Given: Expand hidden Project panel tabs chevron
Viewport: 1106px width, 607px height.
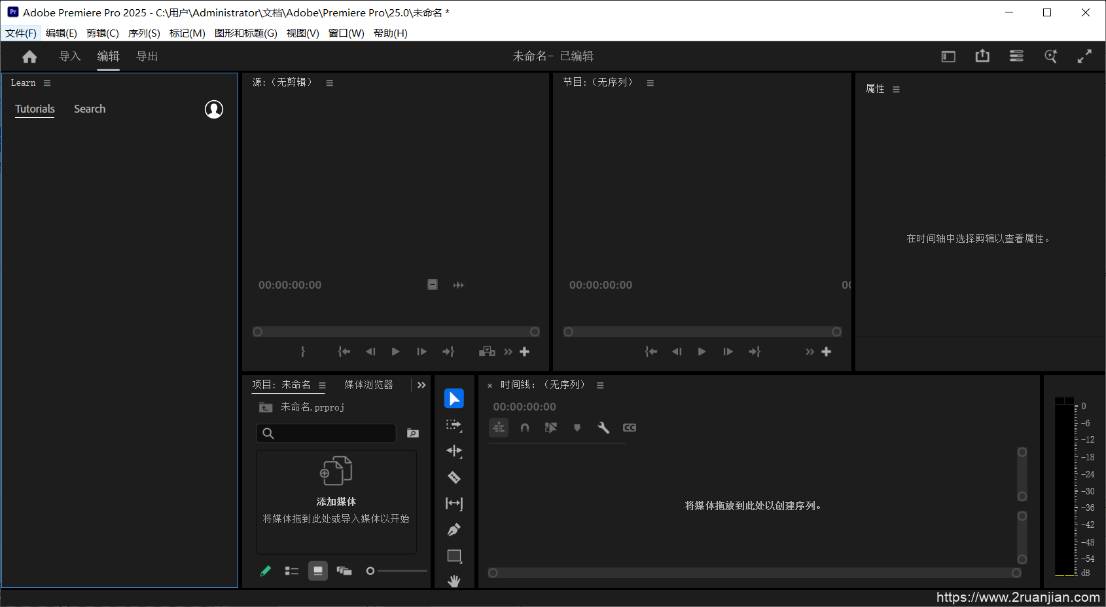Looking at the screenshot, I should coord(421,385).
